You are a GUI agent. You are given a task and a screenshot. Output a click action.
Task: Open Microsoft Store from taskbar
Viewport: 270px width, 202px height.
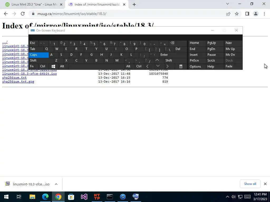click(x=71, y=197)
